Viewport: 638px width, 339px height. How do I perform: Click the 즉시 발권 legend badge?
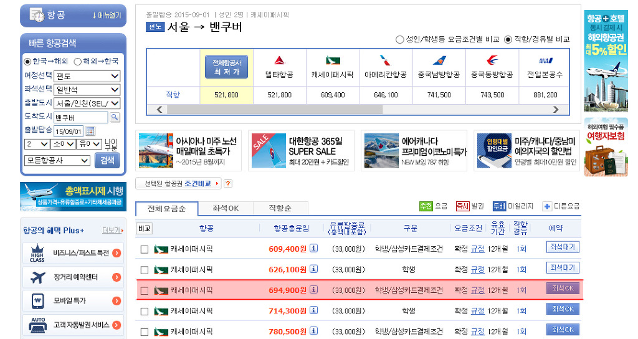[x=463, y=206]
